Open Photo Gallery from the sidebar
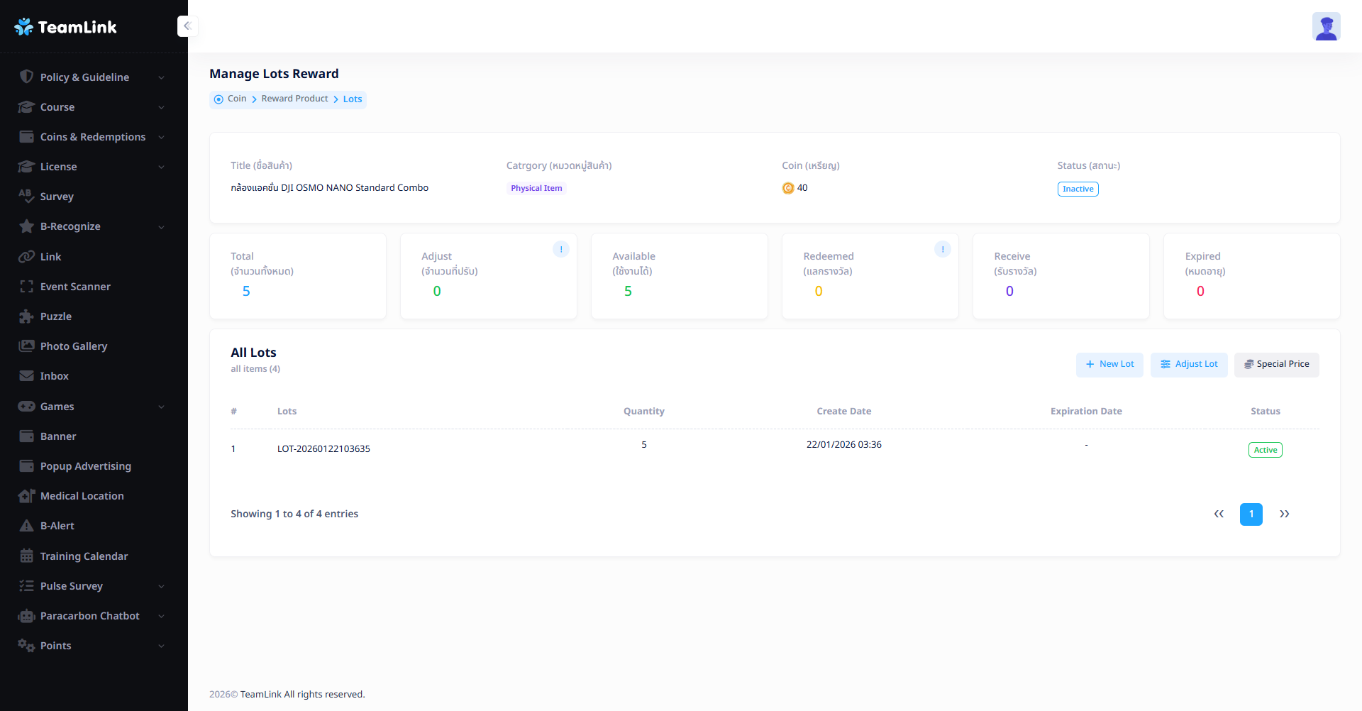This screenshot has width=1362, height=711. pos(74,346)
